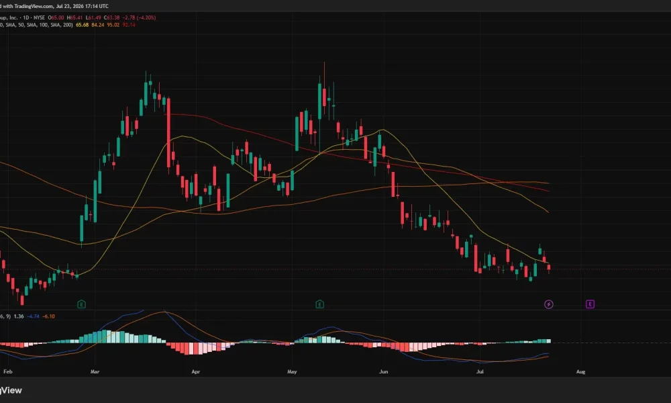Click the Mar label on time axis
671x403 pixels.
[95, 371]
